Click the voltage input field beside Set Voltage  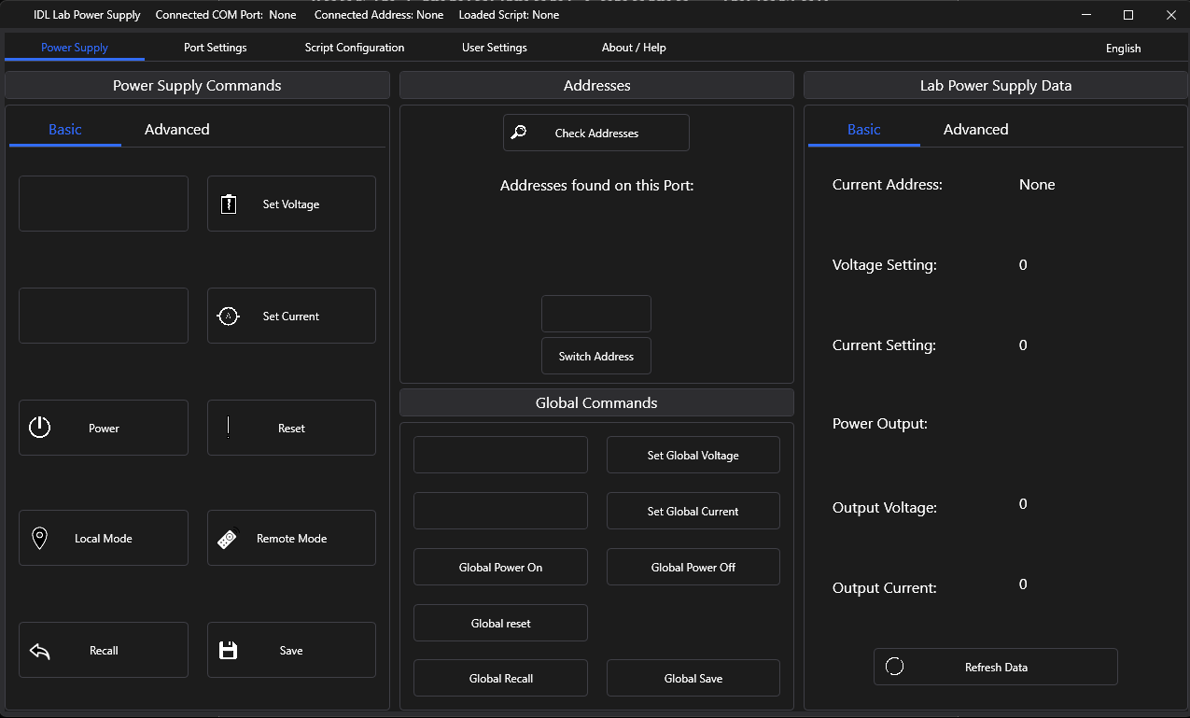click(104, 204)
